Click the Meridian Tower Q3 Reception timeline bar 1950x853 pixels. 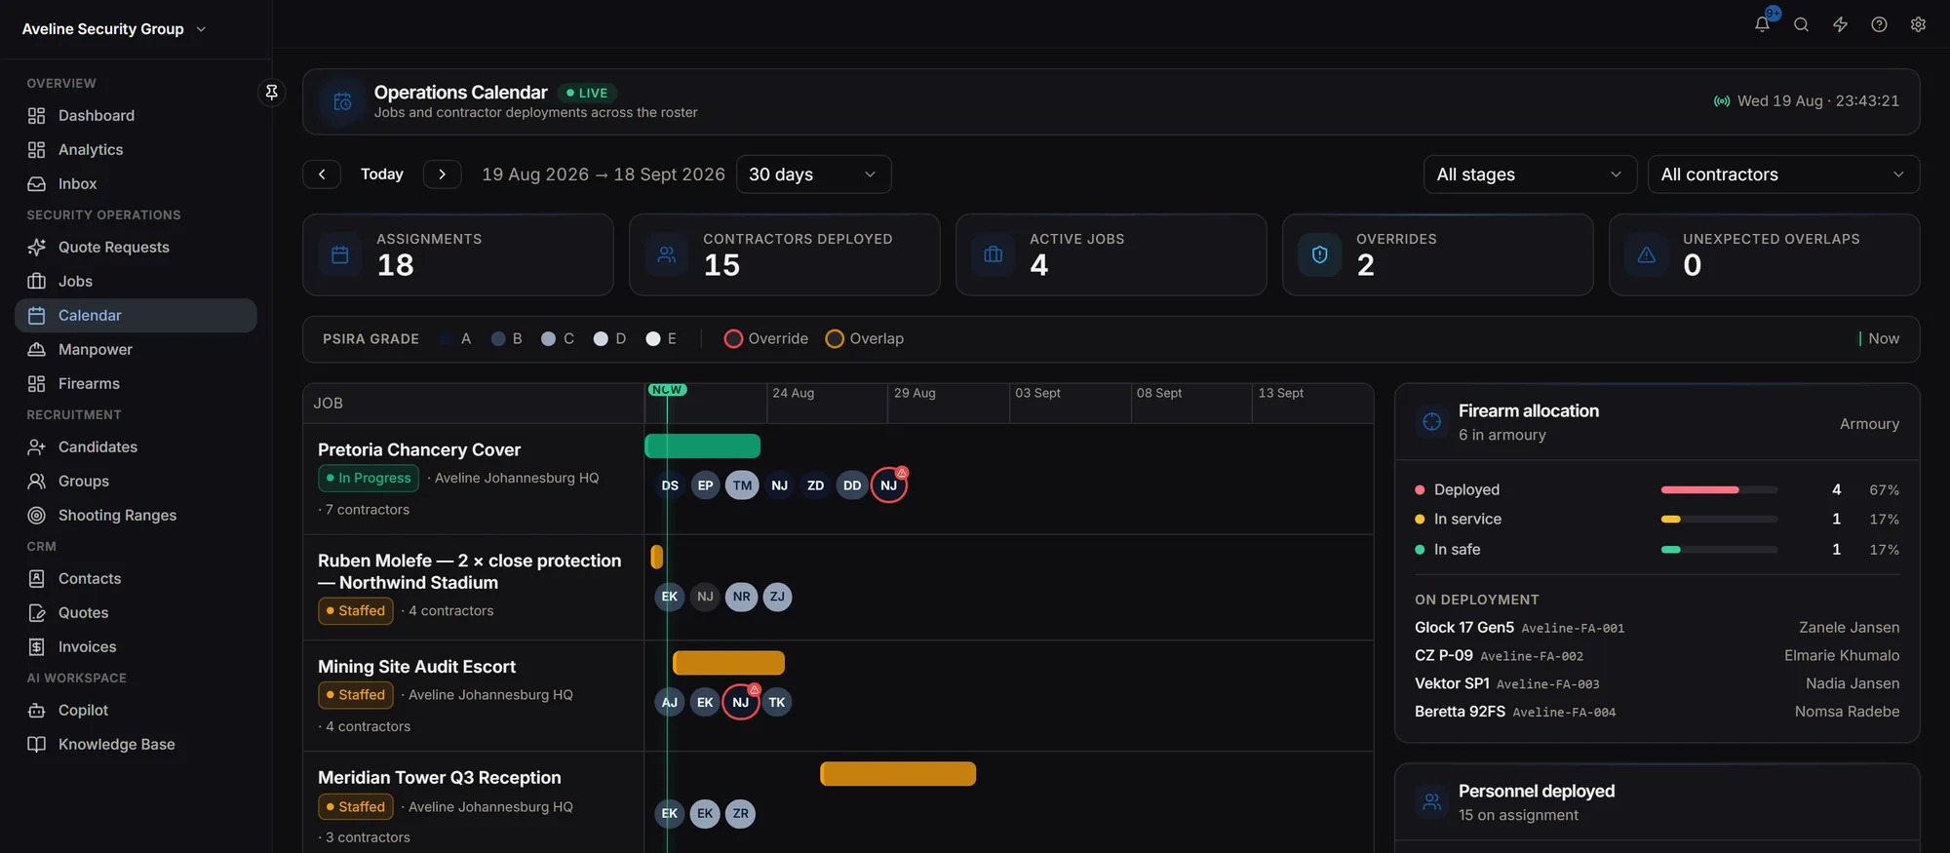[x=898, y=774]
